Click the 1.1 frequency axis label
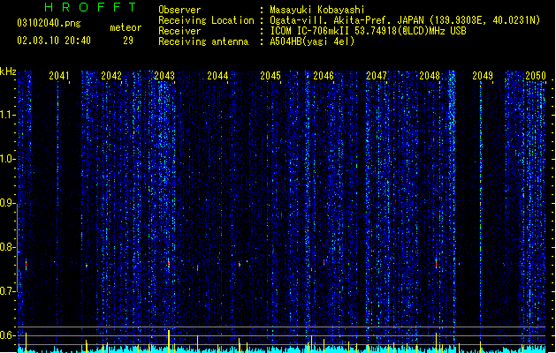 pos(8,115)
